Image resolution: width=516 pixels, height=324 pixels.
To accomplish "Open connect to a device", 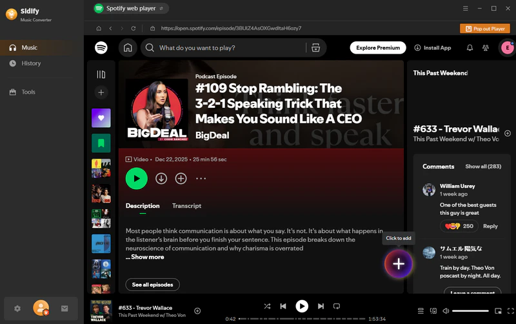I will (433, 311).
